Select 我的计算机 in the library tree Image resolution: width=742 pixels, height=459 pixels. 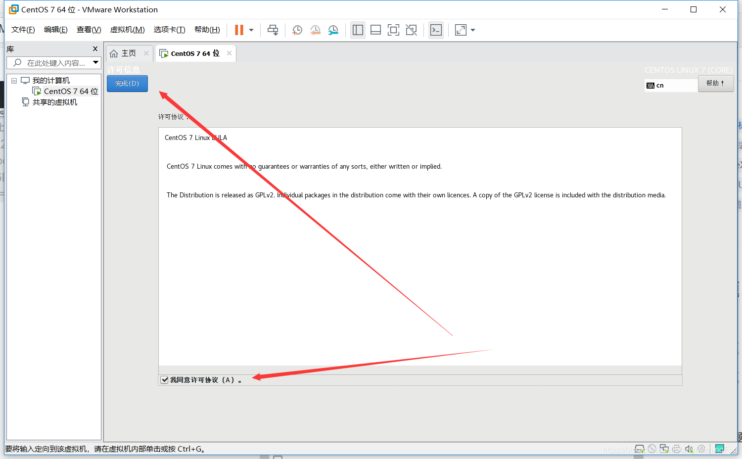tap(51, 81)
